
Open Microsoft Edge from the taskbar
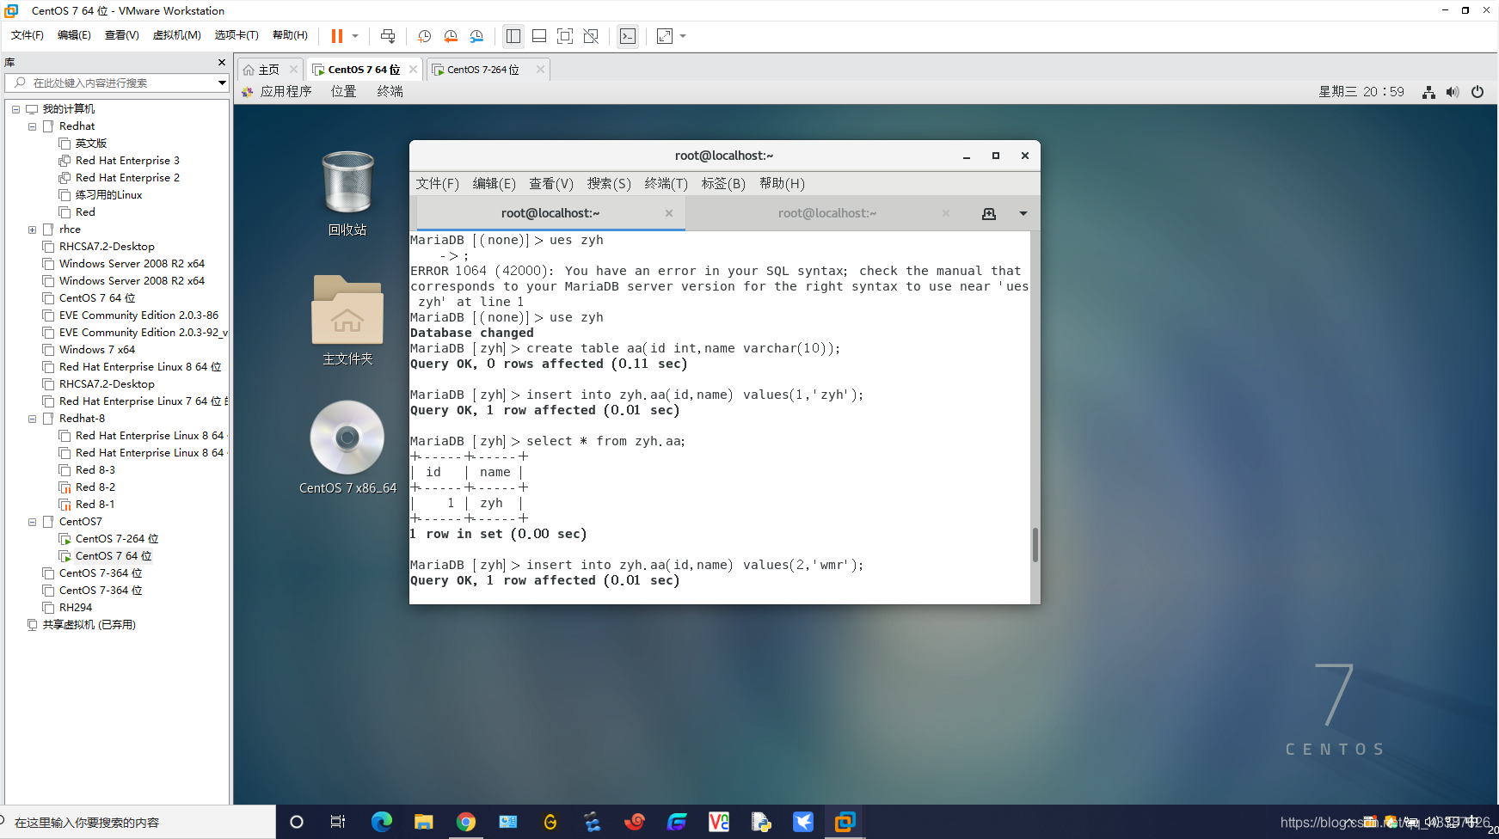pos(382,822)
